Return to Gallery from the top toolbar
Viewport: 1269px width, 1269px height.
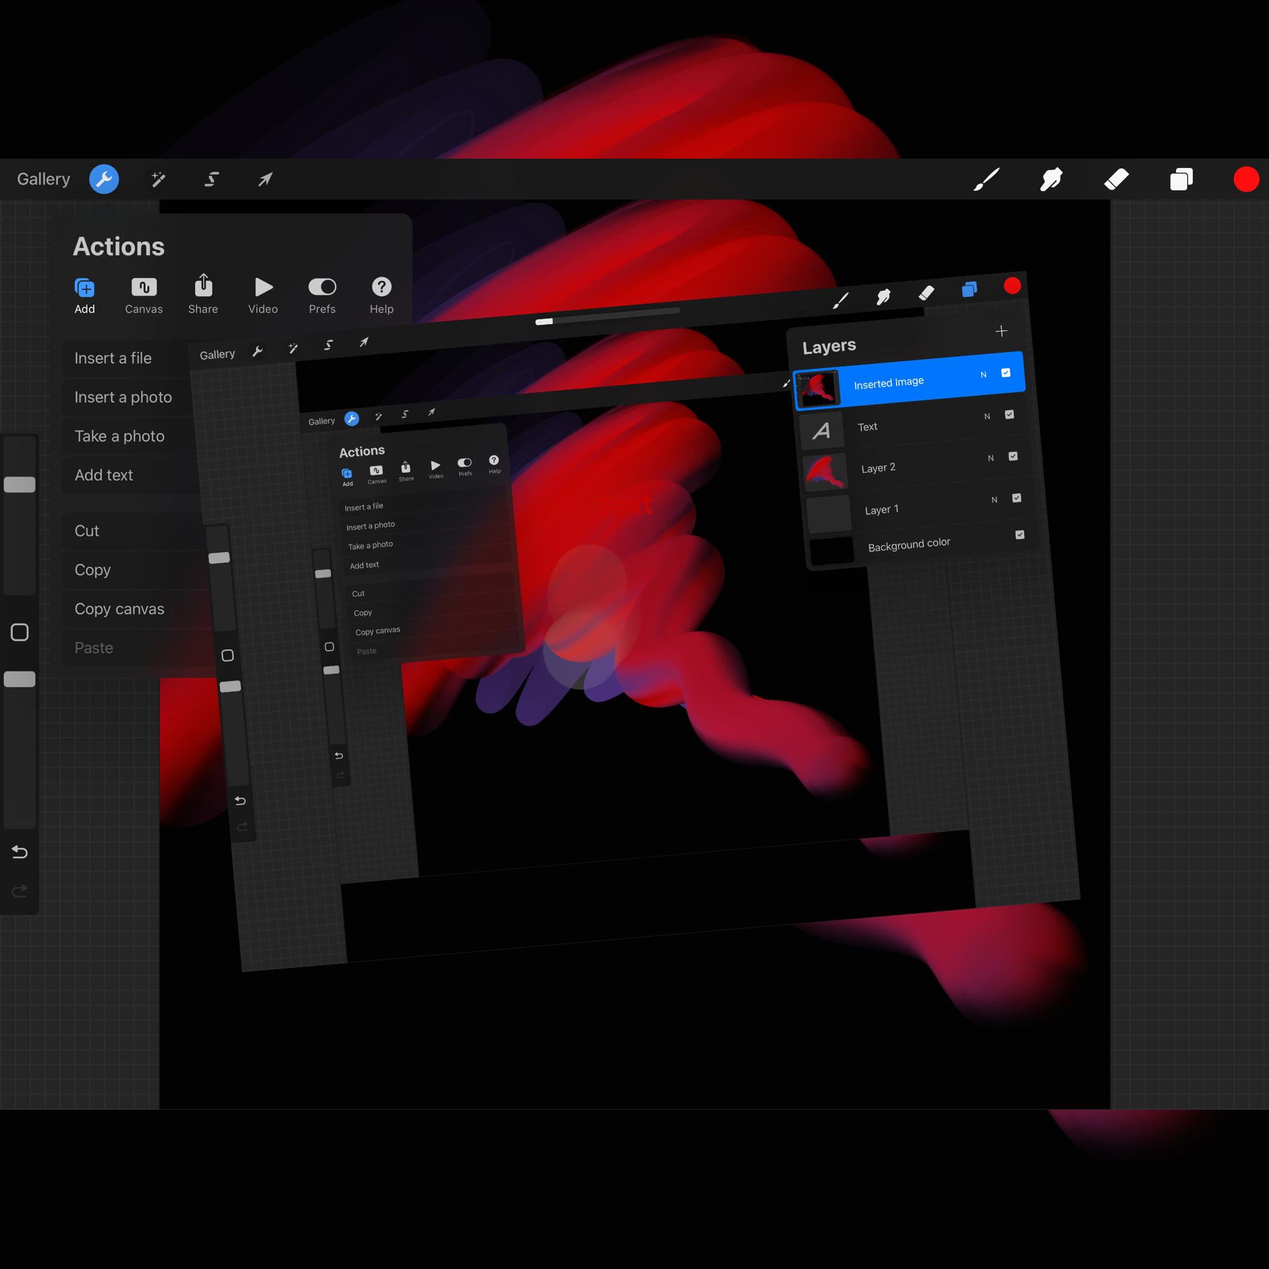43,179
